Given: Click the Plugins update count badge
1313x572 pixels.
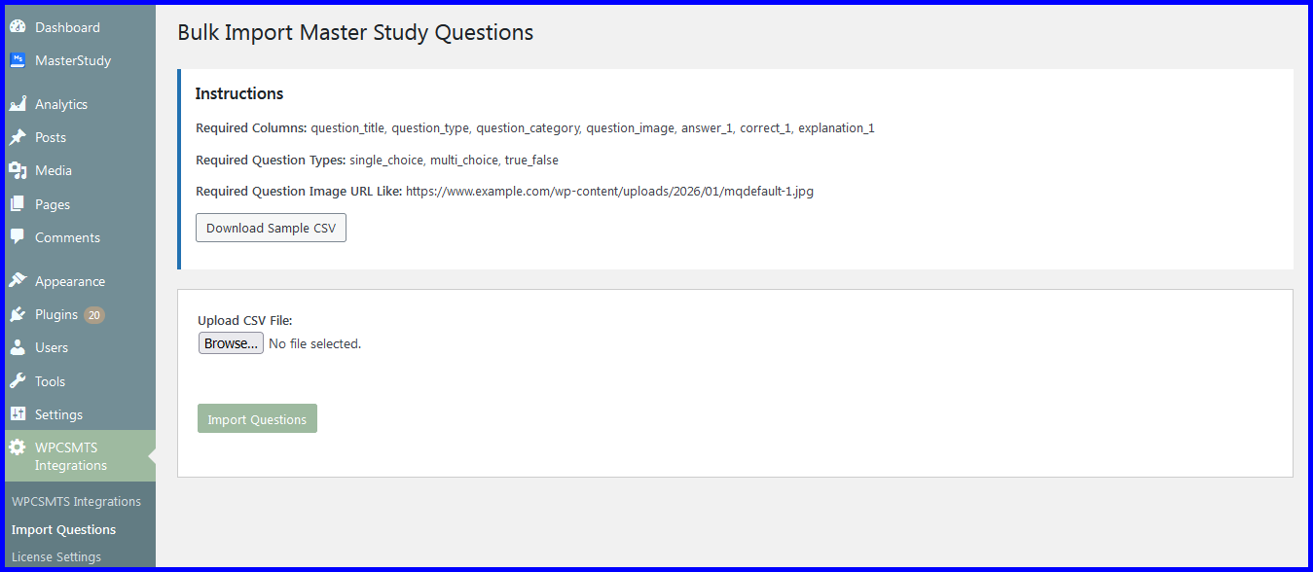Looking at the screenshot, I should click(94, 315).
